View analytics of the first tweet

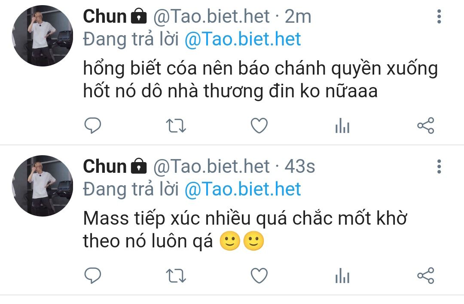coord(342,126)
